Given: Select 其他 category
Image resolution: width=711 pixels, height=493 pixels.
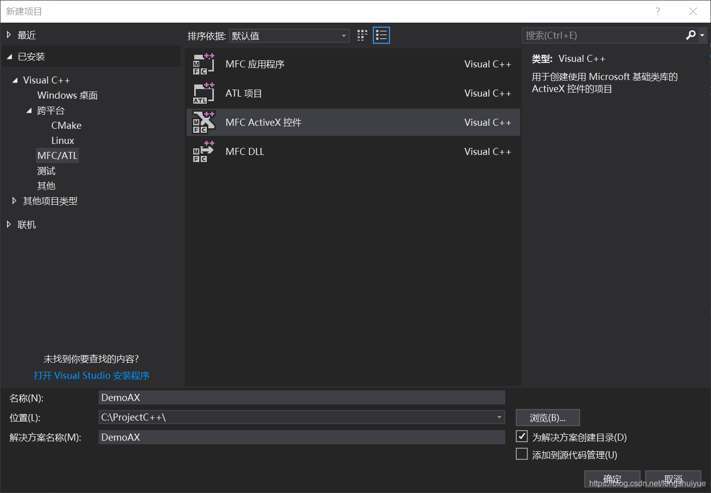Looking at the screenshot, I should [46, 186].
